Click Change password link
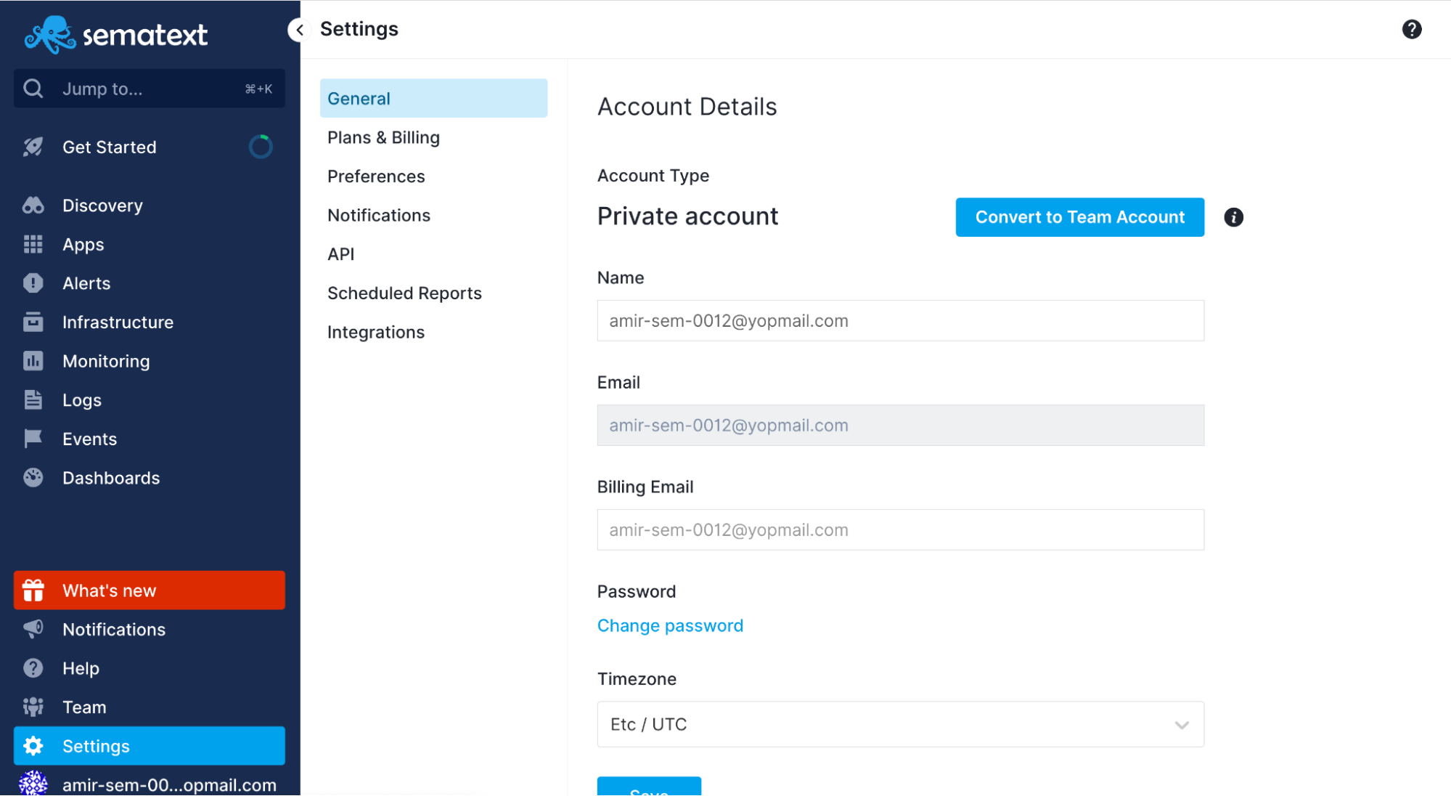Image resolution: width=1451 pixels, height=796 pixels. pos(670,625)
